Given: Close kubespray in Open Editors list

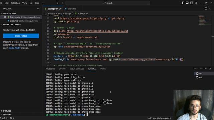Looking at the screenshot, I should 5,17.
